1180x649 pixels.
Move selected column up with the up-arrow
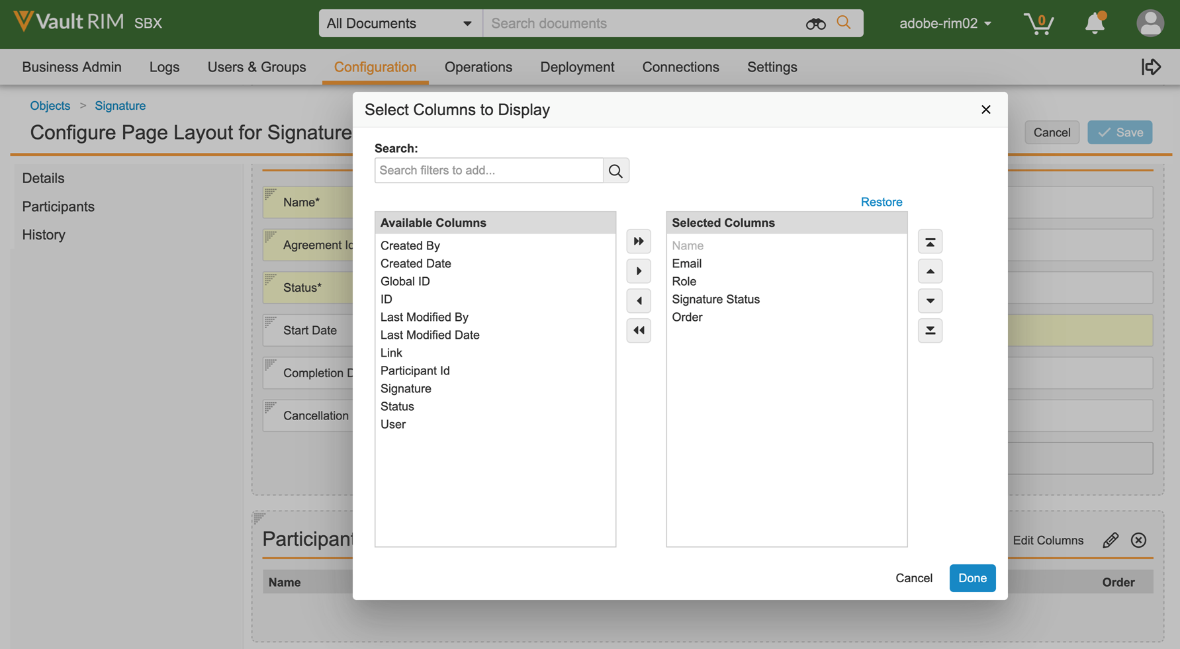coord(930,271)
